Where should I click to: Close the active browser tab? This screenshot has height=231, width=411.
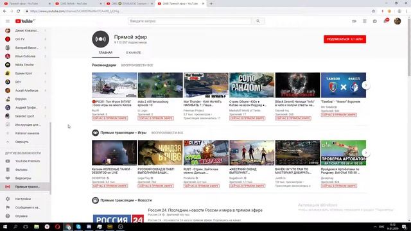(203, 4)
